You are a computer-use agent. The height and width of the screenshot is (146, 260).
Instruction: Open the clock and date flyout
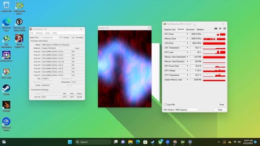click(x=248, y=142)
